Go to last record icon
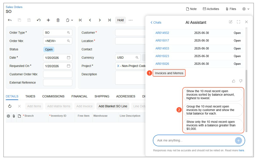This screenshot has width=255, height=160. [109, 20]
